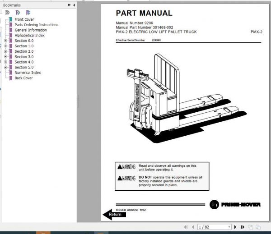
Task: Go to the next page
Action: (x=235, y=227)
